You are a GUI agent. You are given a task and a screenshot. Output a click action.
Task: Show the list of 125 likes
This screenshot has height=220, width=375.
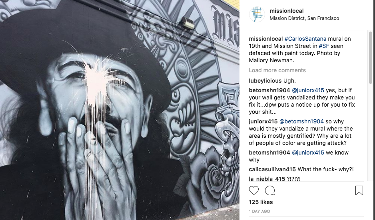pyautogui.click(x=261, y=202)
